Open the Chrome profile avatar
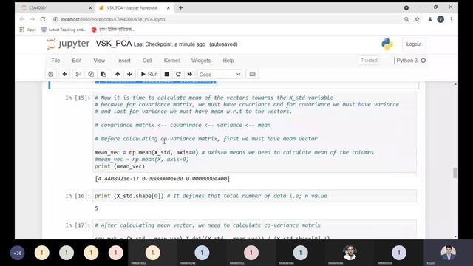The width and height of the screenshot is (473, 266). [440, 19]
